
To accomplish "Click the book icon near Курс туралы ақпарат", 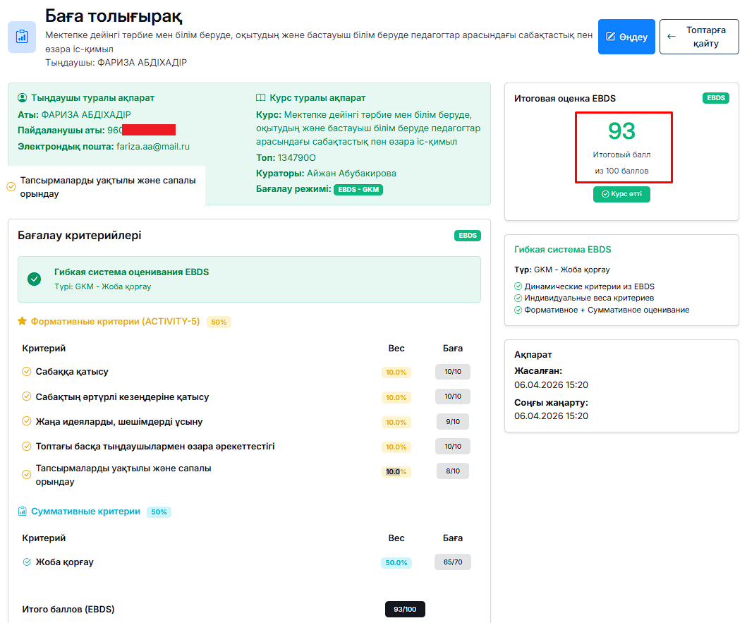I will point(261,98).
